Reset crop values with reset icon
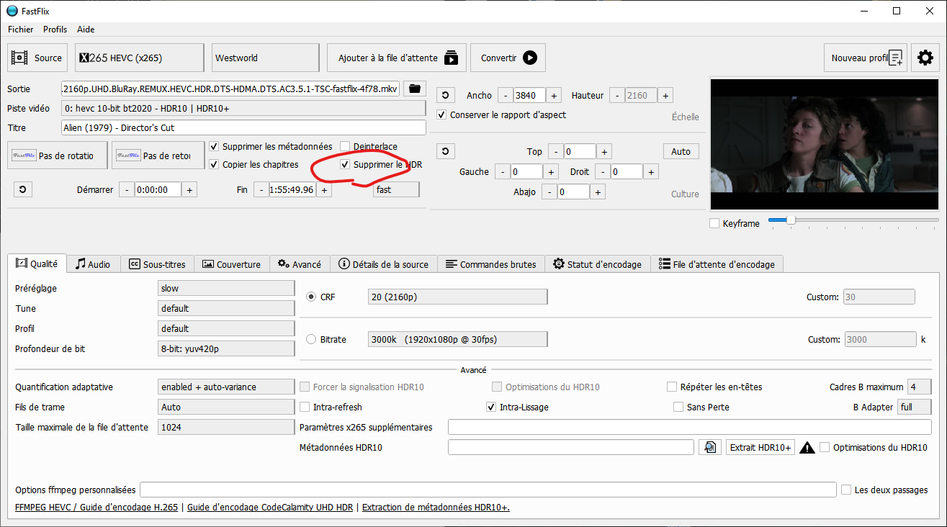Image resolution: width=947 pixels, height=527 pixels. 445,151
